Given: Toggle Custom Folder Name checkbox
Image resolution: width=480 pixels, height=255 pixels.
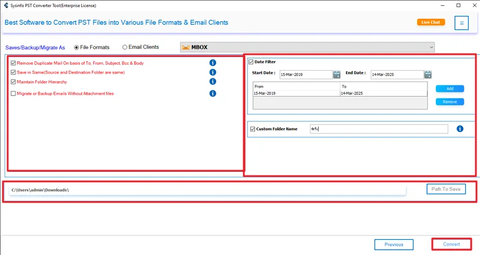Looking at the screenshot, I should click(x=253, y=129).
